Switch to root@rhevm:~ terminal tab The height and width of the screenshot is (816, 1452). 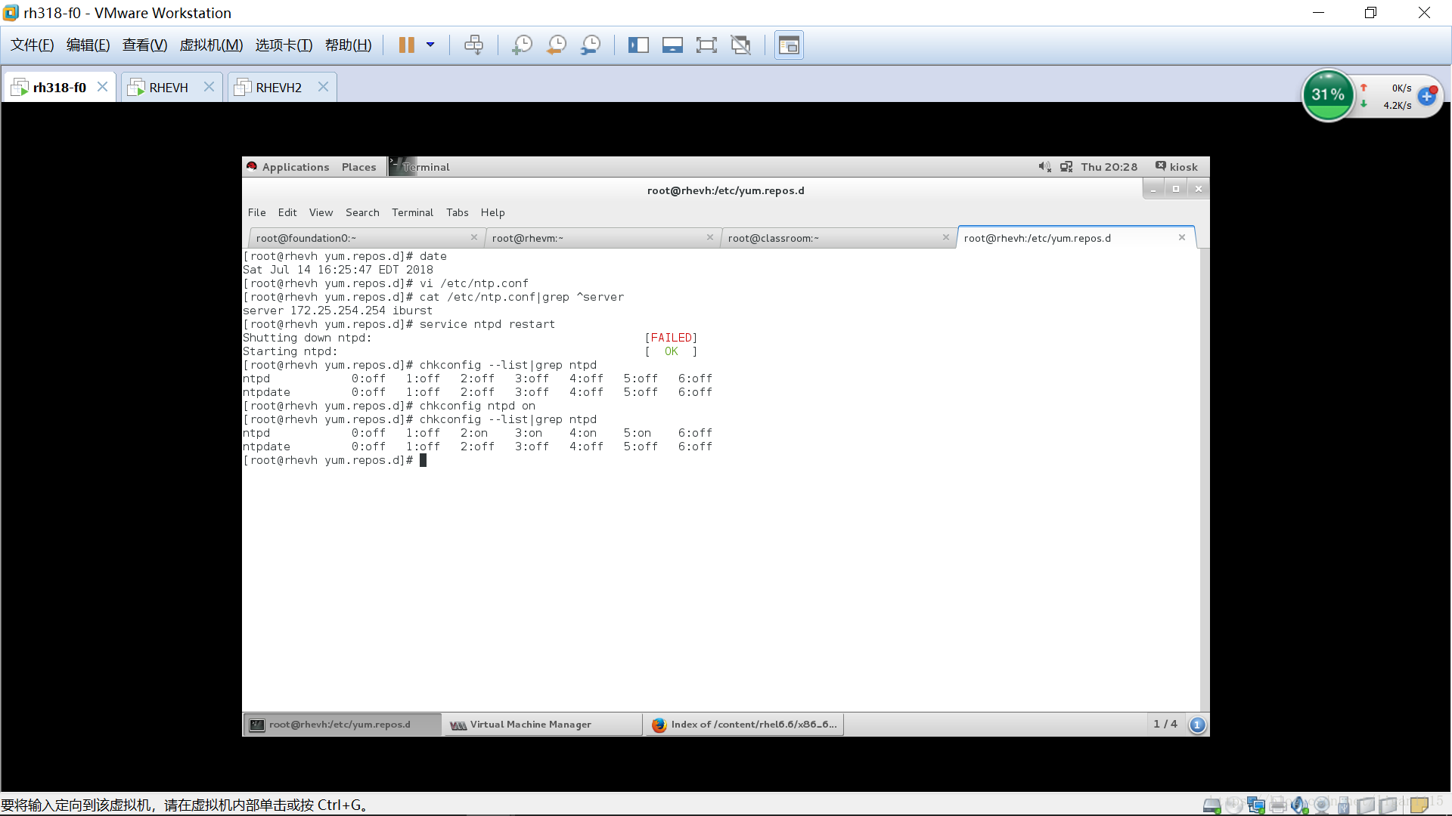point(602,238)
